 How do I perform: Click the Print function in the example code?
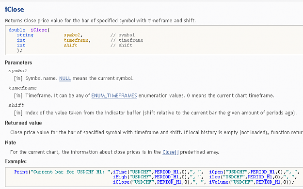click(21, 172)
